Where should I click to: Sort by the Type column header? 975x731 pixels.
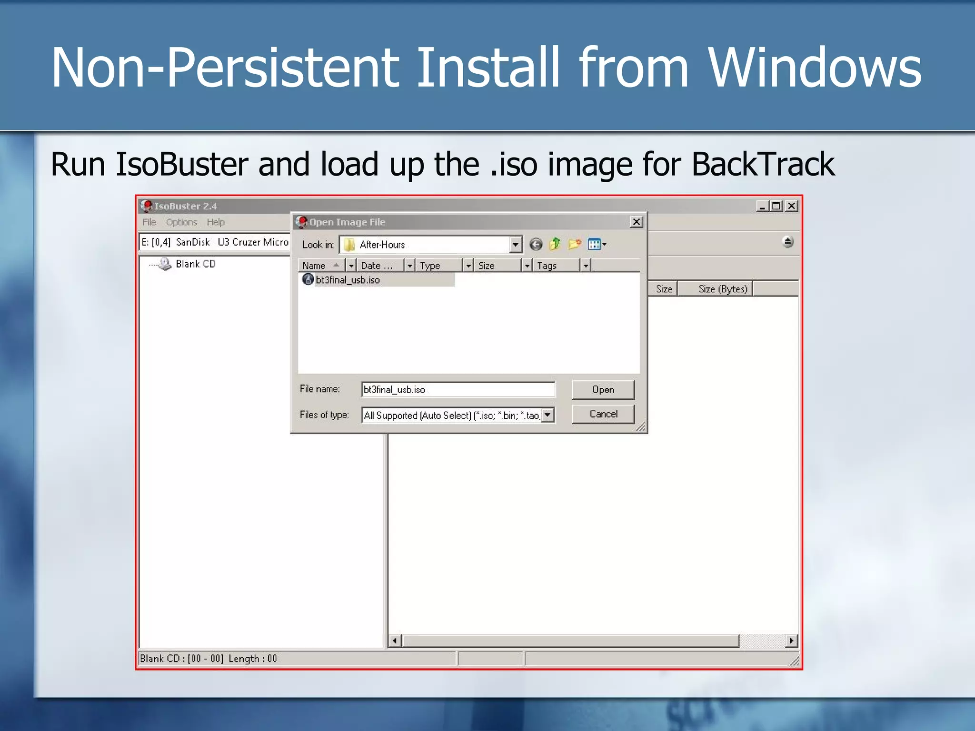click(439, 266)
